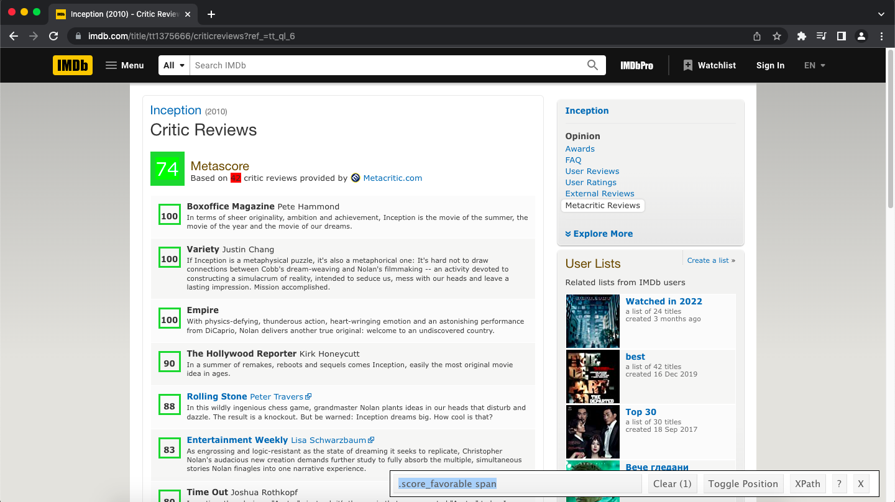
Task: Toggle the browser side panel
Action: point(842,36)
